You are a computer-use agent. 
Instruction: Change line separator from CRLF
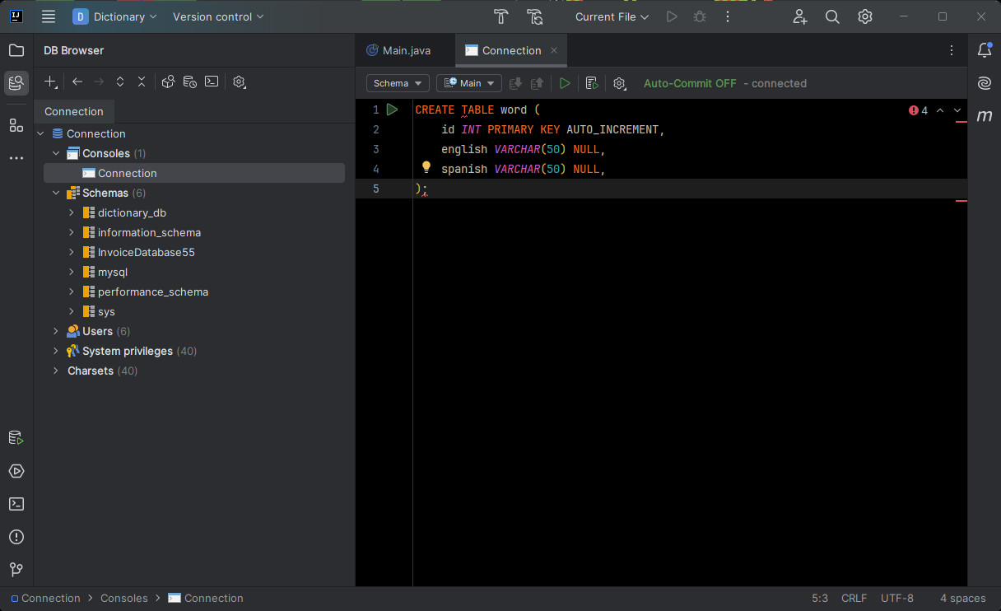point(854,598)
